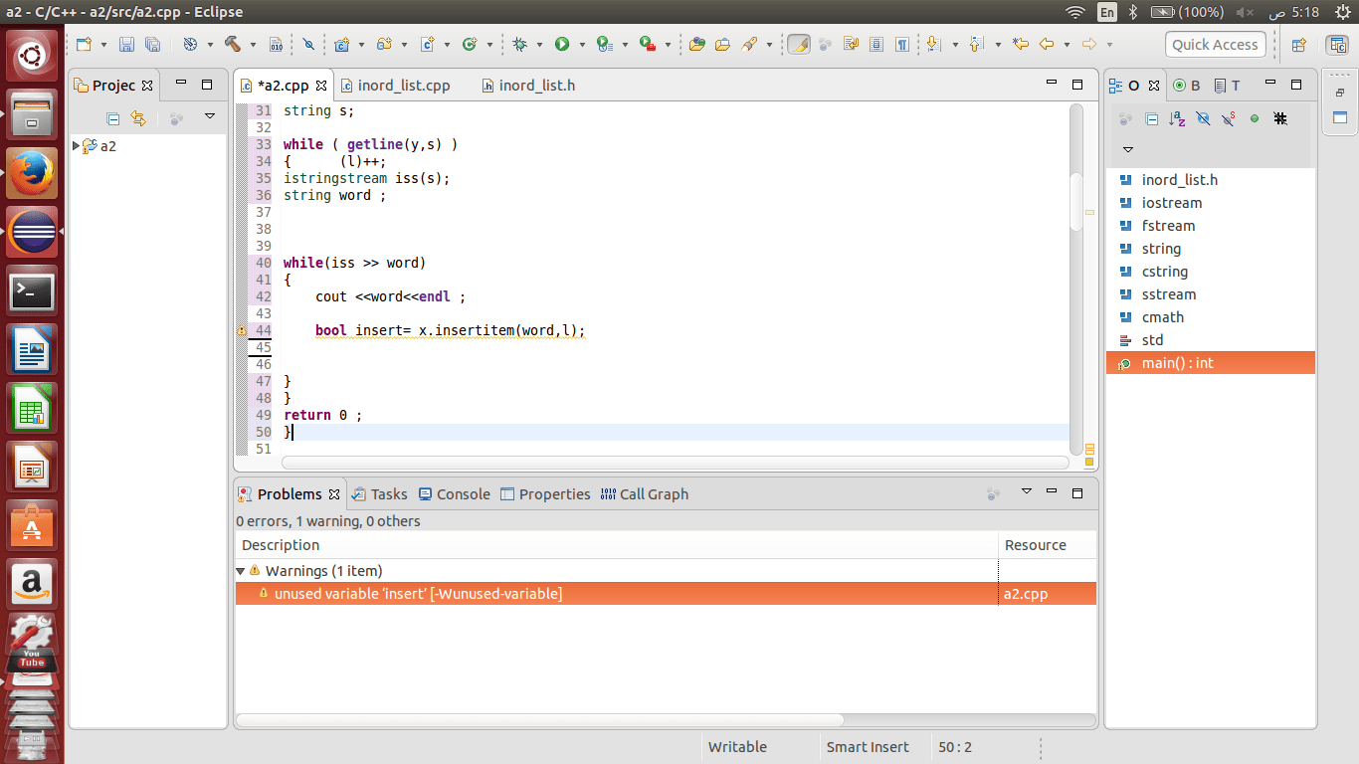This screenshot has width=1359, height=764.
Task: Click the Build All binary icon
Action: [x=276, y=44]
